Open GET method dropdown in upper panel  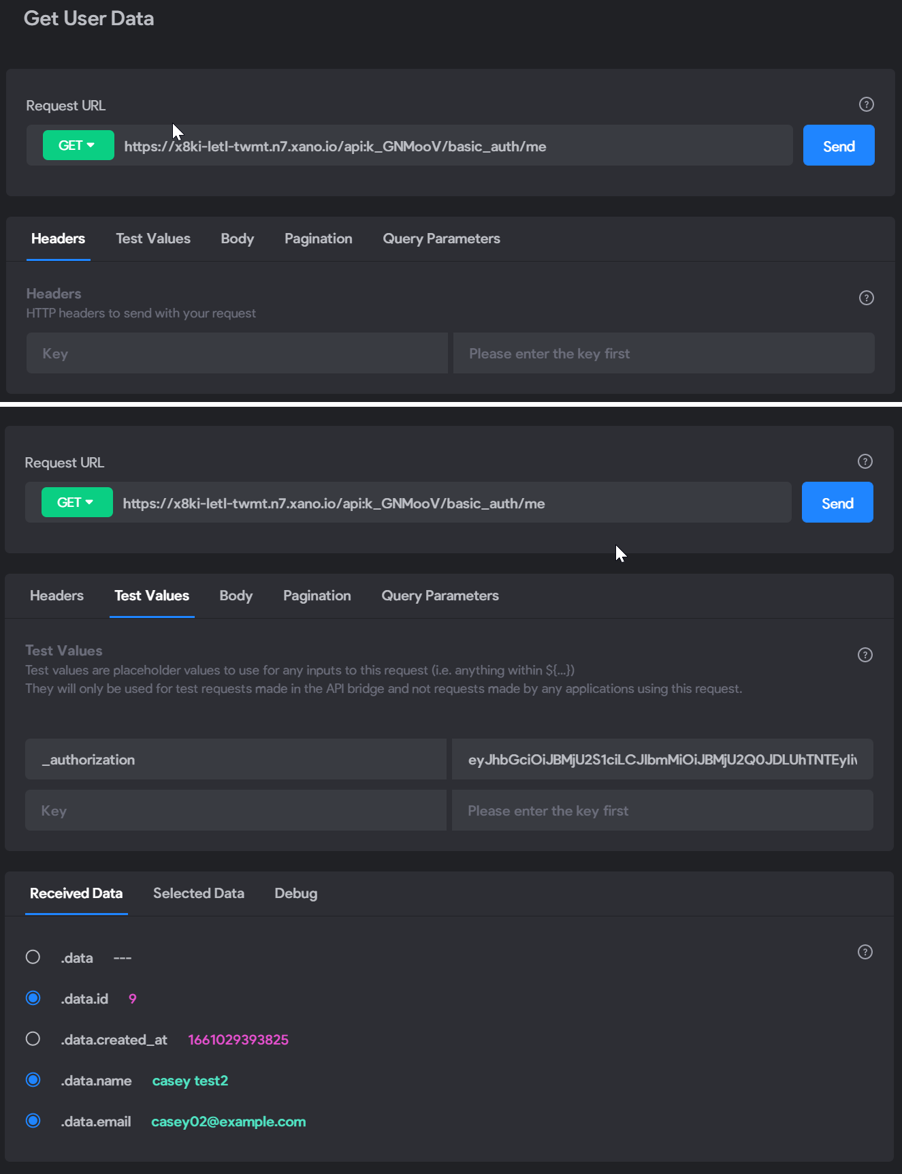click(78, 145)
